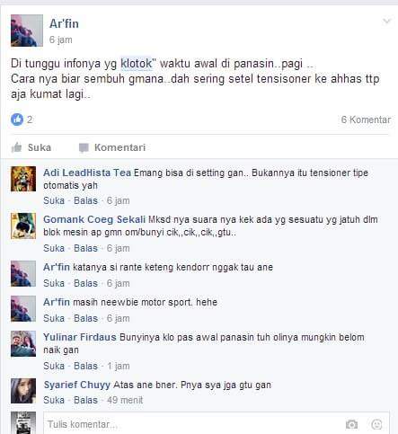Viewport: 398px width, 434px height.
Task: Click the Komentari speech bubble button
Action: click(x=112, y=147)
